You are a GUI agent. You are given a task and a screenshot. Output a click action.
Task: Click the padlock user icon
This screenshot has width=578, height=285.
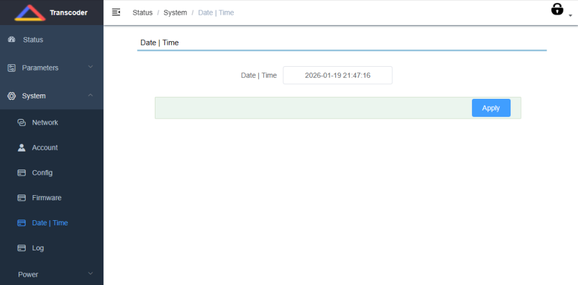click(x=557, y=9)
